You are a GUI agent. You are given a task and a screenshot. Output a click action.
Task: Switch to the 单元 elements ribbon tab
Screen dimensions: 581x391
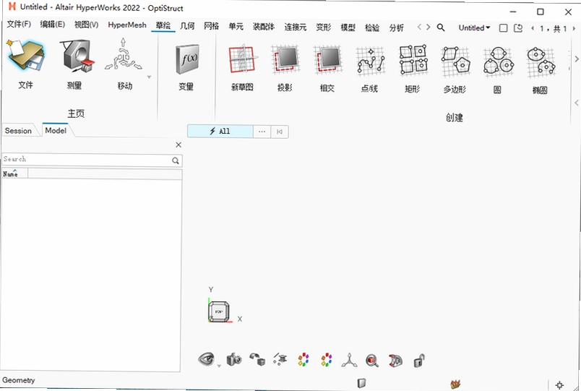pyautogui.click(x=236, y=26)
